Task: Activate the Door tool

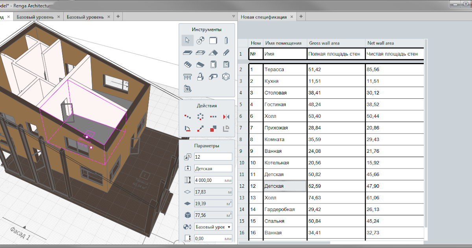Action: (213, 65)
